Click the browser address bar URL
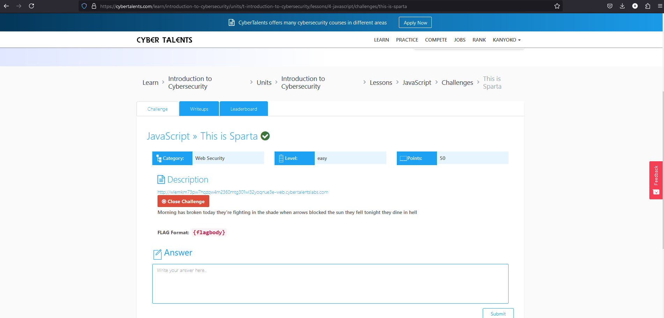 [253, 6]
